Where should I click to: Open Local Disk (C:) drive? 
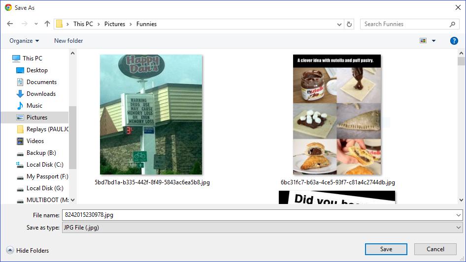(x=45, y=165)
